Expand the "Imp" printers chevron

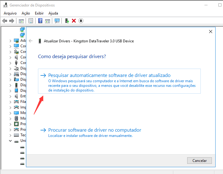tap(10, 108)
